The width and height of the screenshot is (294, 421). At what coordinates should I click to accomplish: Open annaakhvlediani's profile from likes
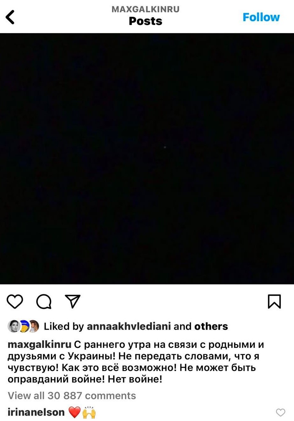click(x=129, y=326)
